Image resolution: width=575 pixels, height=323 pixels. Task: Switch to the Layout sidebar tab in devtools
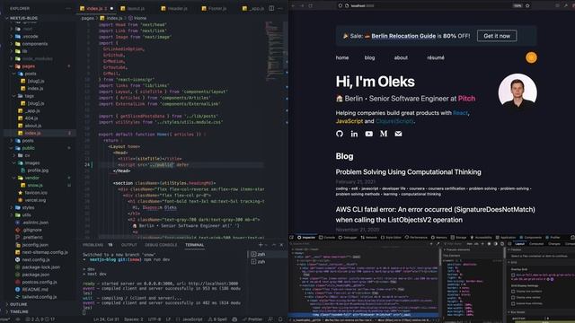(519, 243)
